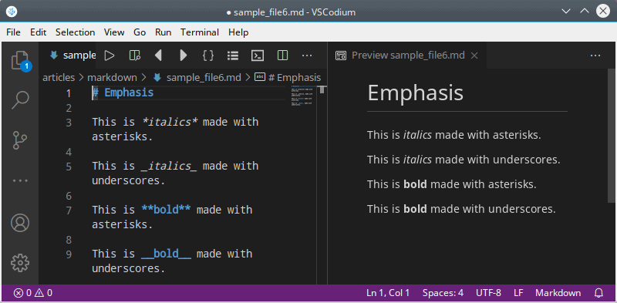The image size is (617, 303).
Task: Open the Search view icon
Action: (x=20, y=100)
